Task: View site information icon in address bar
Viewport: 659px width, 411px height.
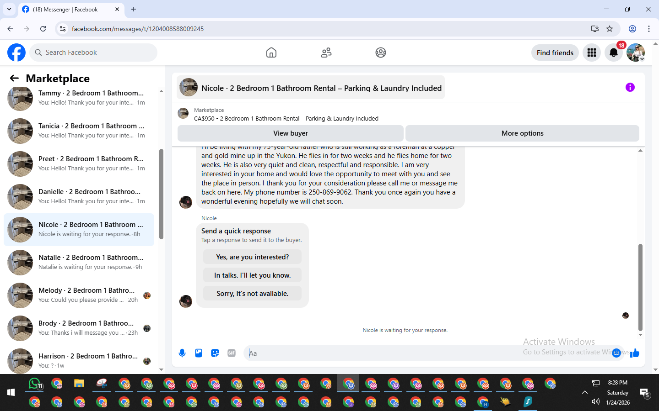Action: [63, 29]
